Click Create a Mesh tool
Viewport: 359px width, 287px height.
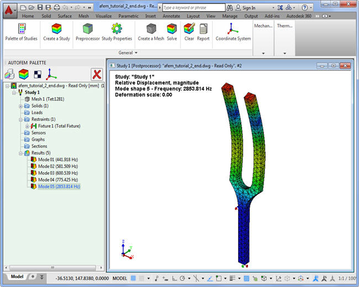(151, 33)
